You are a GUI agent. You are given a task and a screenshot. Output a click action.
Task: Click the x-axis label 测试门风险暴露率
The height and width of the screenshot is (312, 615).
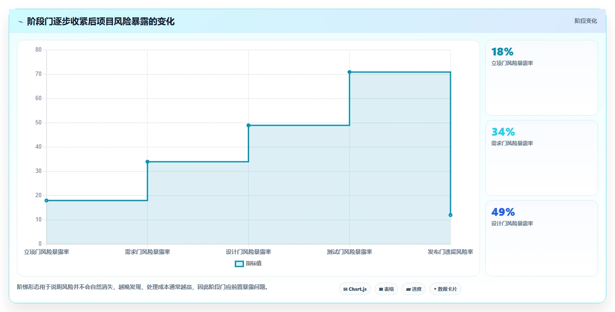pyautogui.click(x=349, y=252)
